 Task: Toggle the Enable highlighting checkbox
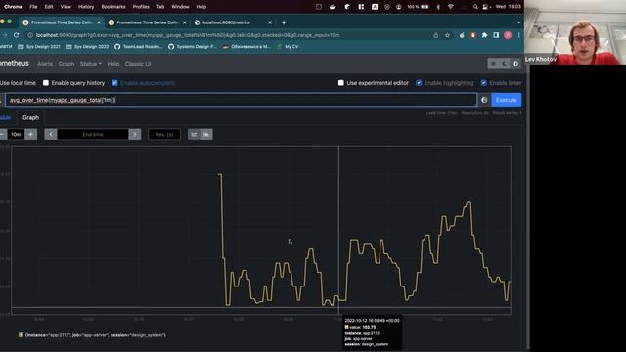419,83
